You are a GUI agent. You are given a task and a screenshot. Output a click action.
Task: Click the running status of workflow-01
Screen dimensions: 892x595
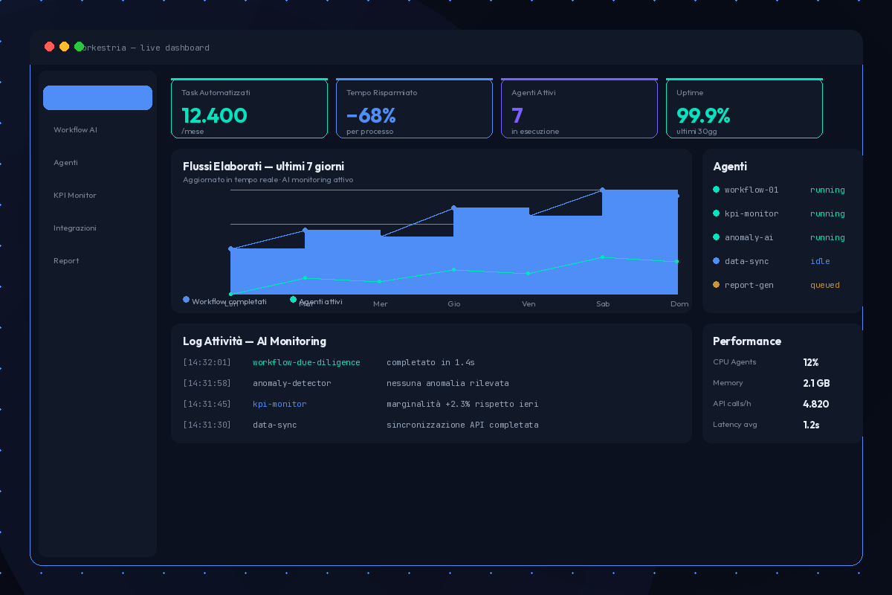click(x=827, y=190)
